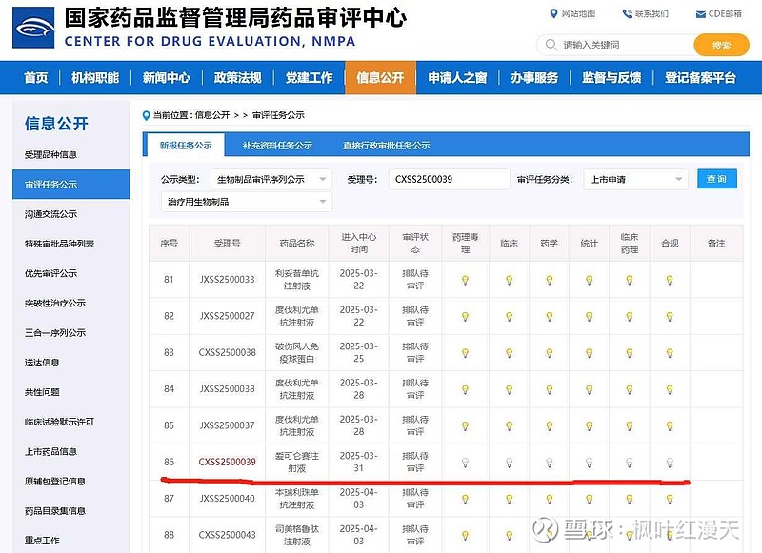Image resolution: width=762 pixels, height=553 pixels.
Task: Click the contact us phone icon
Action: (628, 13)
